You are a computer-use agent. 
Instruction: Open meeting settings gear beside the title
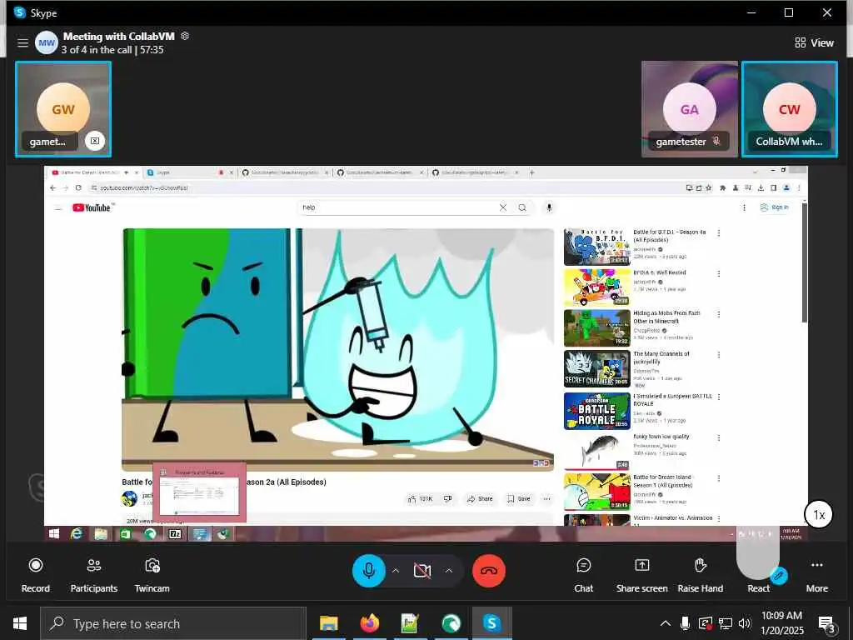click(x=185, y=36)
